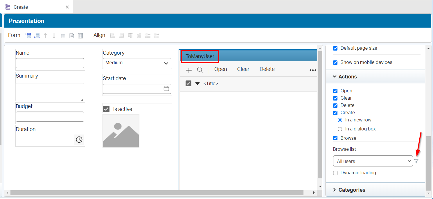Expand the Categories section

[x=352, y=190]
